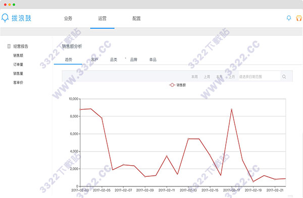Click the chart data point on 2017-02-19

pos(253,181)
